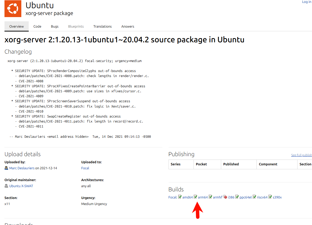Open Marc Deslauriers profile link

(22, 168)
